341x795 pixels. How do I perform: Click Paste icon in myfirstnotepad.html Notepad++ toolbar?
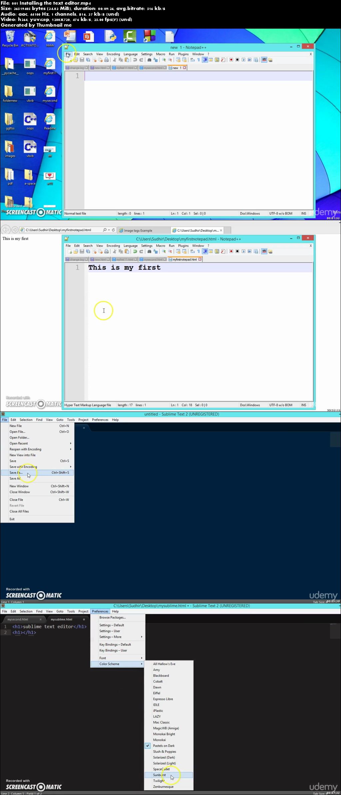pos(127,252)
